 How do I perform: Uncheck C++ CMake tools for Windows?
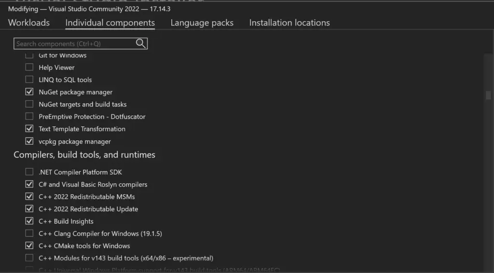tap(29, 246)
